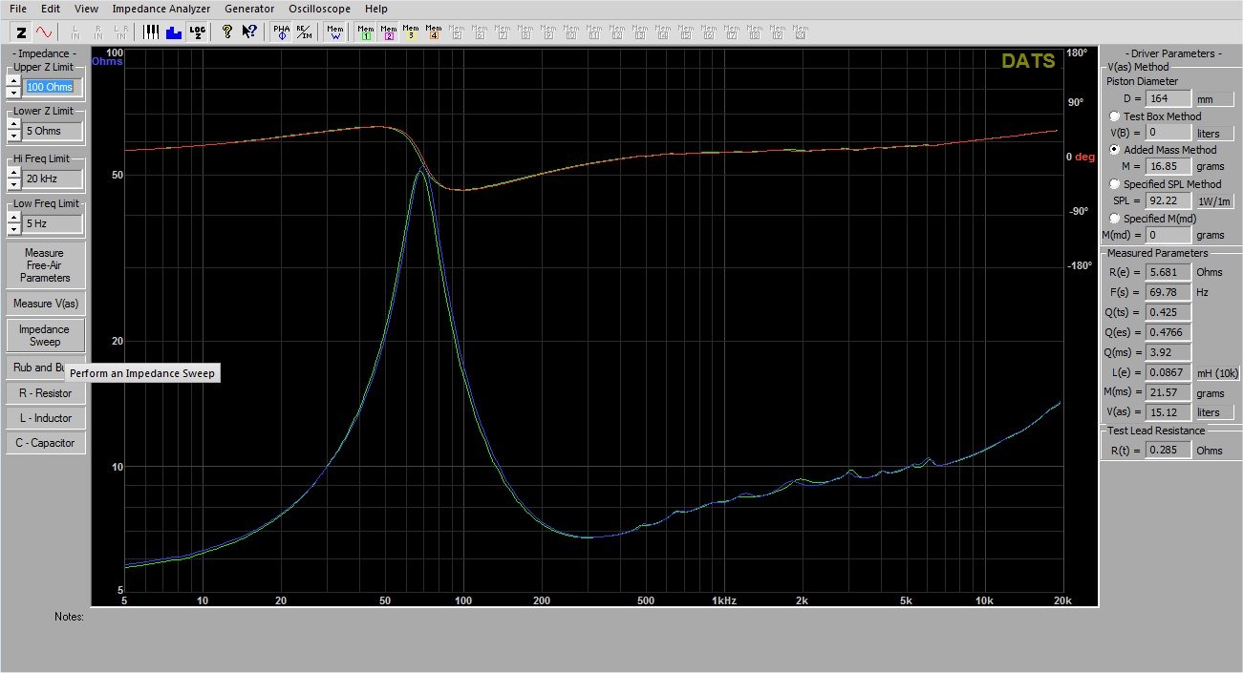Screen dimensions: 1243x673
Task: Toggle the RE/IM display icon
Action: (304, 32)
